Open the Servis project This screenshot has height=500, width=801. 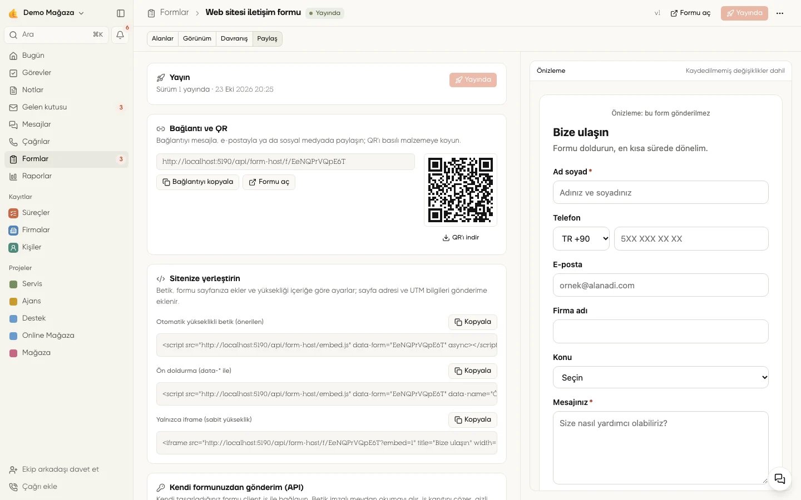pyautogui.click(x=67, y=284)
